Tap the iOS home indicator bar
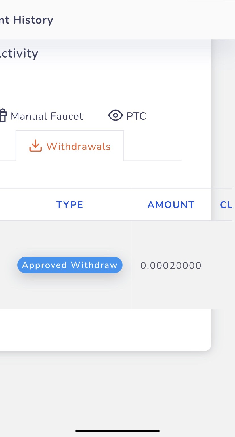Image resolution: width=235 pixels, height=437 pixels. 117,431
